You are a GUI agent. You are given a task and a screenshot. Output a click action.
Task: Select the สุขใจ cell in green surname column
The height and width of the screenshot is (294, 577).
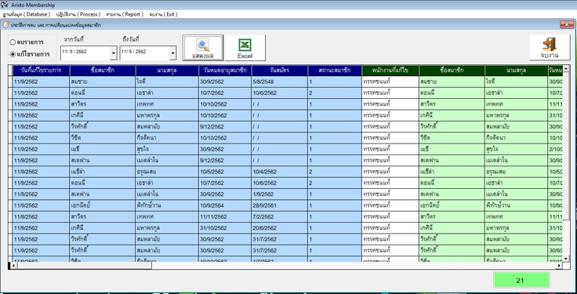pos(516,150)
